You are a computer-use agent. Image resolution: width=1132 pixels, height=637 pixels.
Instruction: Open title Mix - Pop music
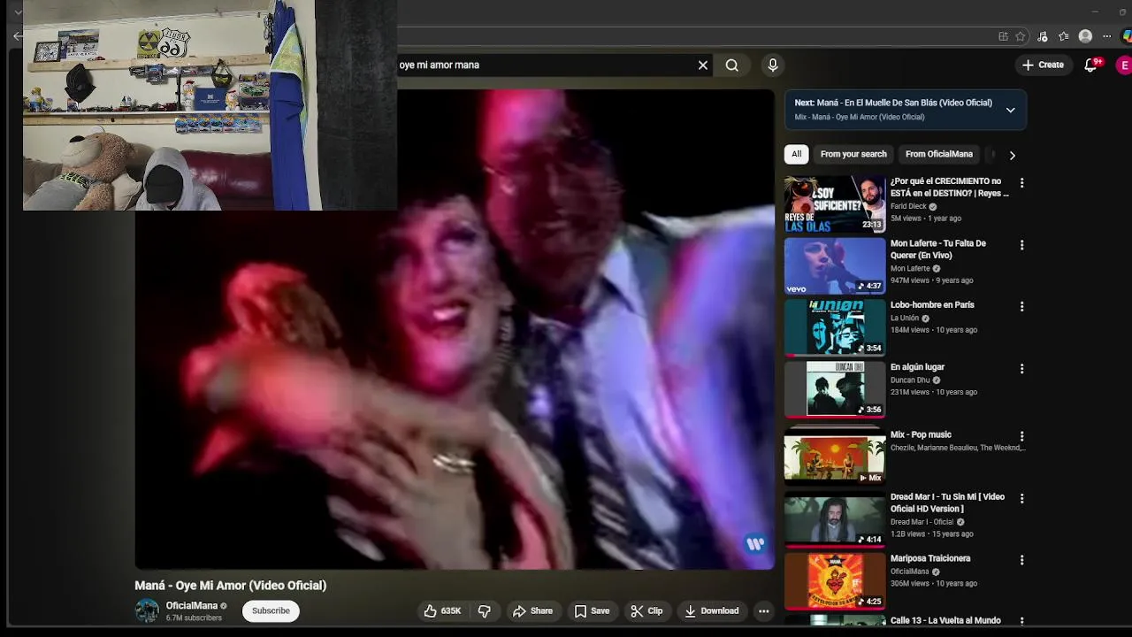pyautogui.click(x=921, y=434)
